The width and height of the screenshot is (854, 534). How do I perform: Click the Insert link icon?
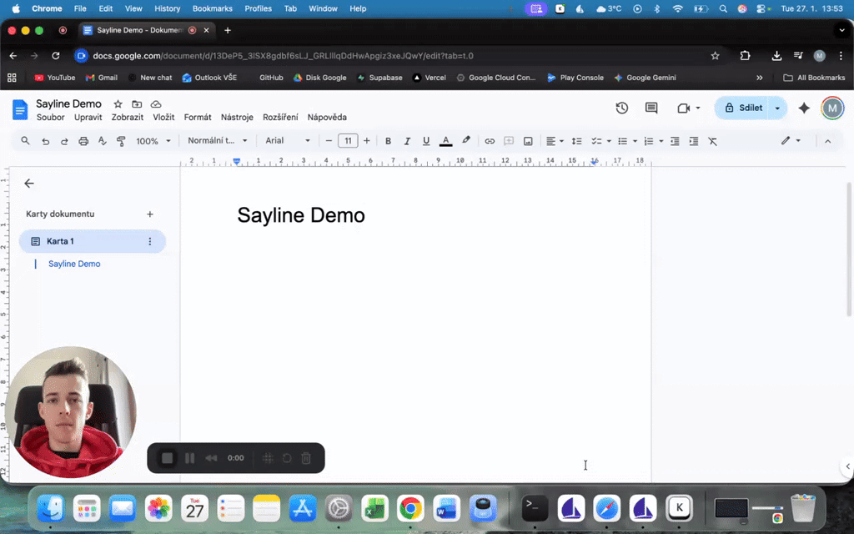[x=490, y=140]
